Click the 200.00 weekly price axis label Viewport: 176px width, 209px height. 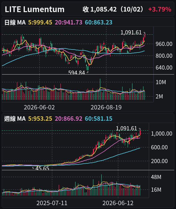(159, 161)
